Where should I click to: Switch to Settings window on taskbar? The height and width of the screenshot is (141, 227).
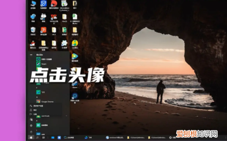tap(173, 138)
